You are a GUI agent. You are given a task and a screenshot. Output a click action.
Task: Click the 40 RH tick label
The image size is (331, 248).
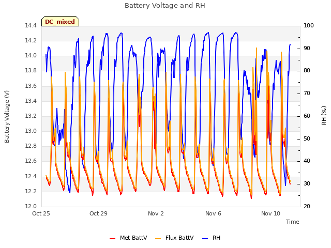[x=307, y=161]
